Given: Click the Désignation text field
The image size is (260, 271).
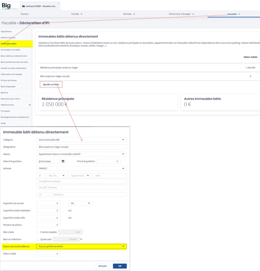Looking at the screenshot, I should [81, 147].
